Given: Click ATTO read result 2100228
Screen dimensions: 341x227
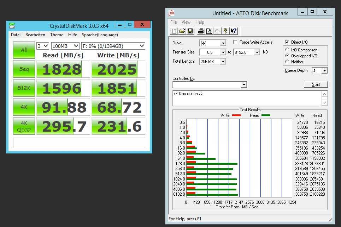Looking at the screenshot, I should coord(317,194).
